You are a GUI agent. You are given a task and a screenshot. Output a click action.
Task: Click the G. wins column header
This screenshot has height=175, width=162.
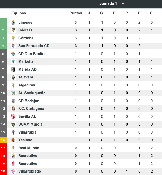(102, 13)
